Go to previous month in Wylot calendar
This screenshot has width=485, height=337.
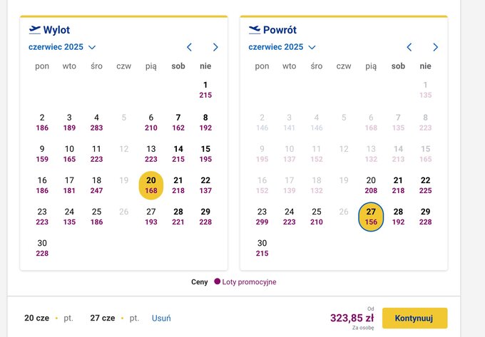(x=189, y=47)
